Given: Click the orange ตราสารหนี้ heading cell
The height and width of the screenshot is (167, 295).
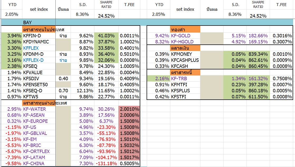Looking at the screenshot, I should [185, 72].
